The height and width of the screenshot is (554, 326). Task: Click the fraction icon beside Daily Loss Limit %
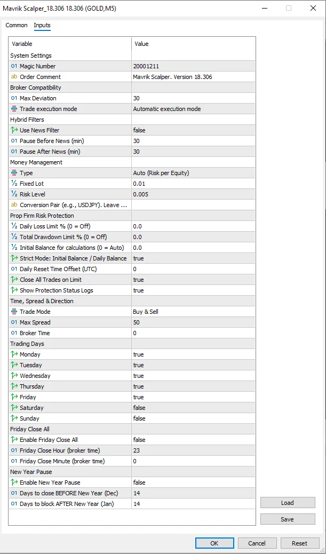(14, 226)
